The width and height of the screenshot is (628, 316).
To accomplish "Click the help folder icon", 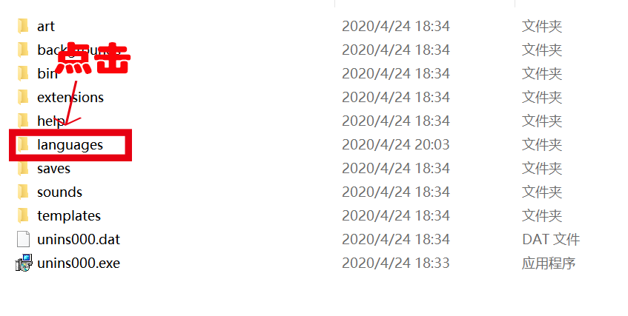I will [x=23, y=121].
